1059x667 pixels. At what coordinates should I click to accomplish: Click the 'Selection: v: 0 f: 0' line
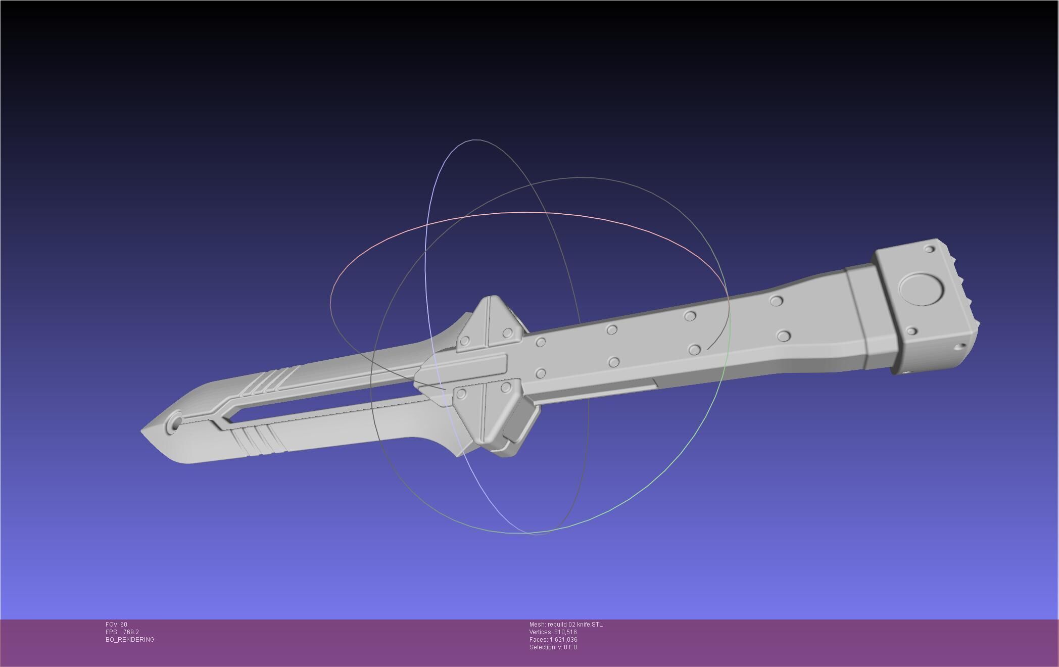[x=553, y=647]
